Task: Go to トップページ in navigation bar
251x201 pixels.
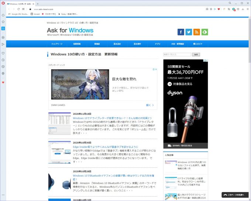Action: pos(57,44)
